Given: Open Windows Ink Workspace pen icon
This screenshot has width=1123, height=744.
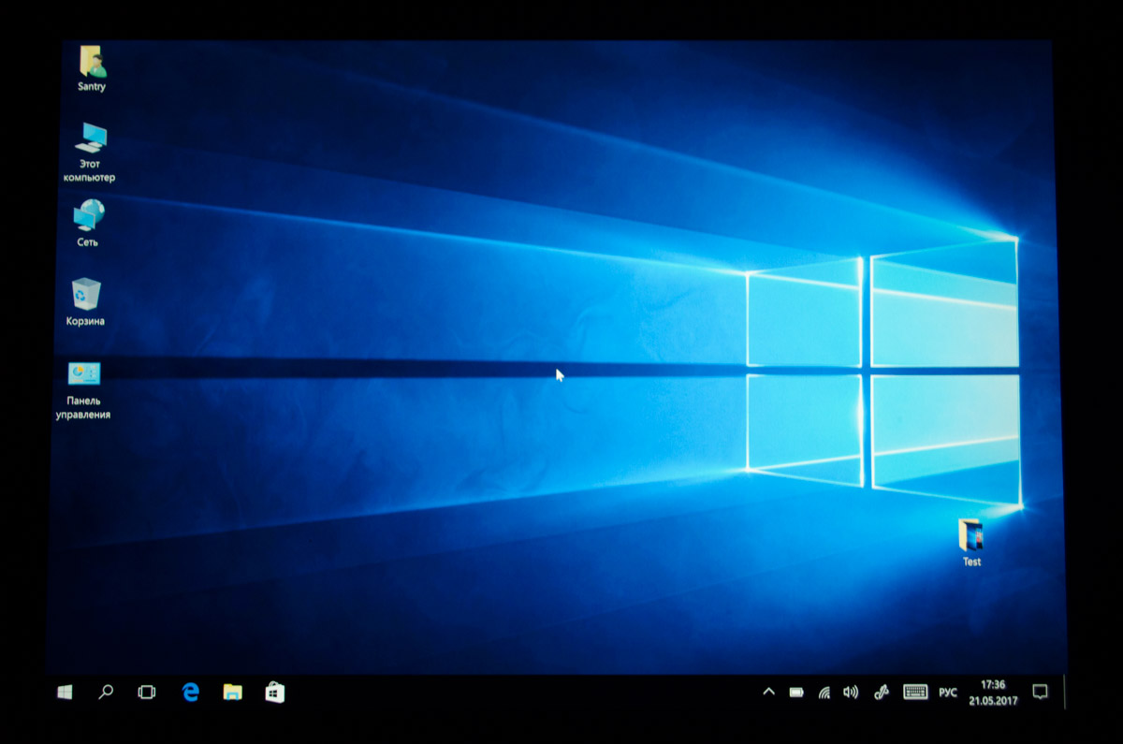Looking at the screenshot, I should pos(880,693).
